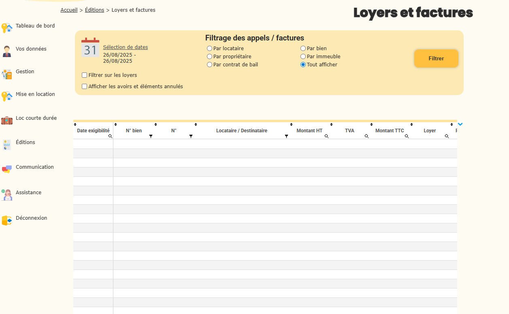Follow the Accueil breadcrumb link

coord(69,10)
